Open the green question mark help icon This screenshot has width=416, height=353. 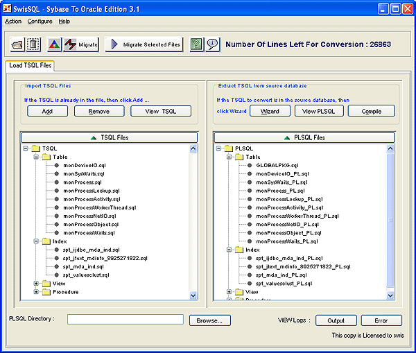(x=197, y=44)
